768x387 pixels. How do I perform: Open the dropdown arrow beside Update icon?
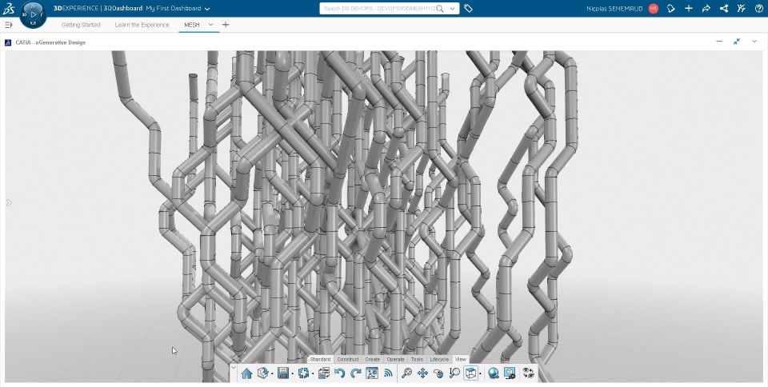[x=313, y=374]
